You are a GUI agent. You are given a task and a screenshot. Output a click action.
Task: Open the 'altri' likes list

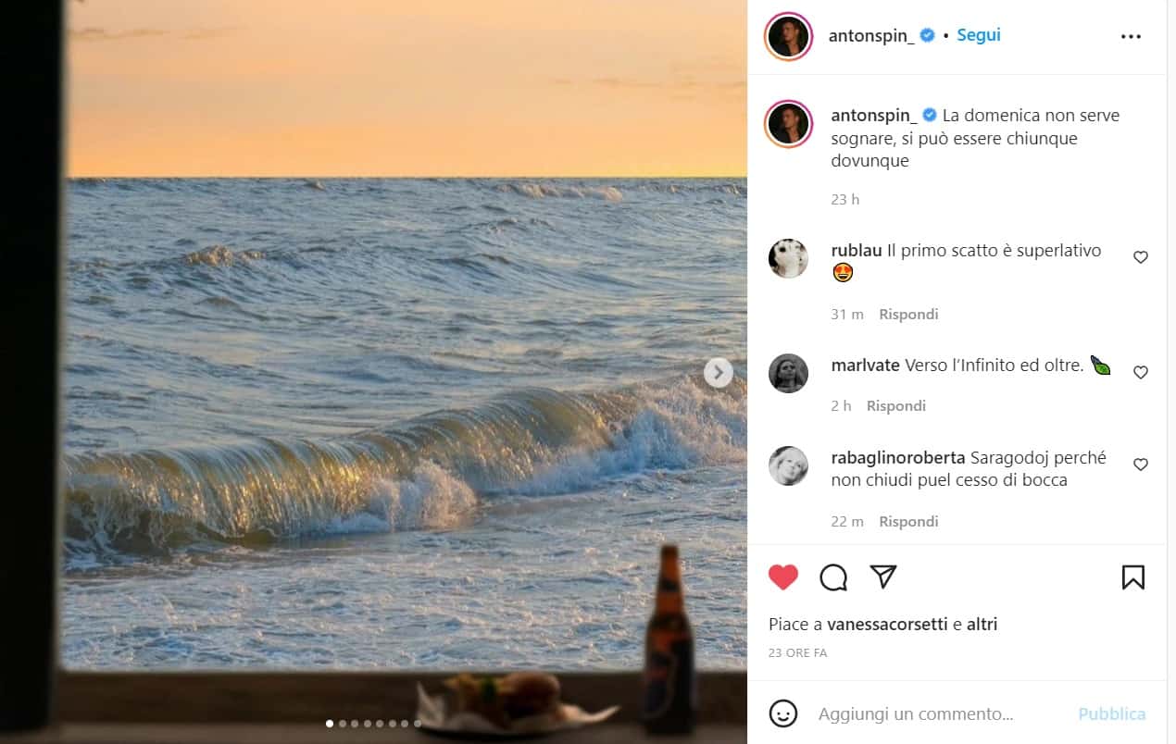click(x=982, y=625)
